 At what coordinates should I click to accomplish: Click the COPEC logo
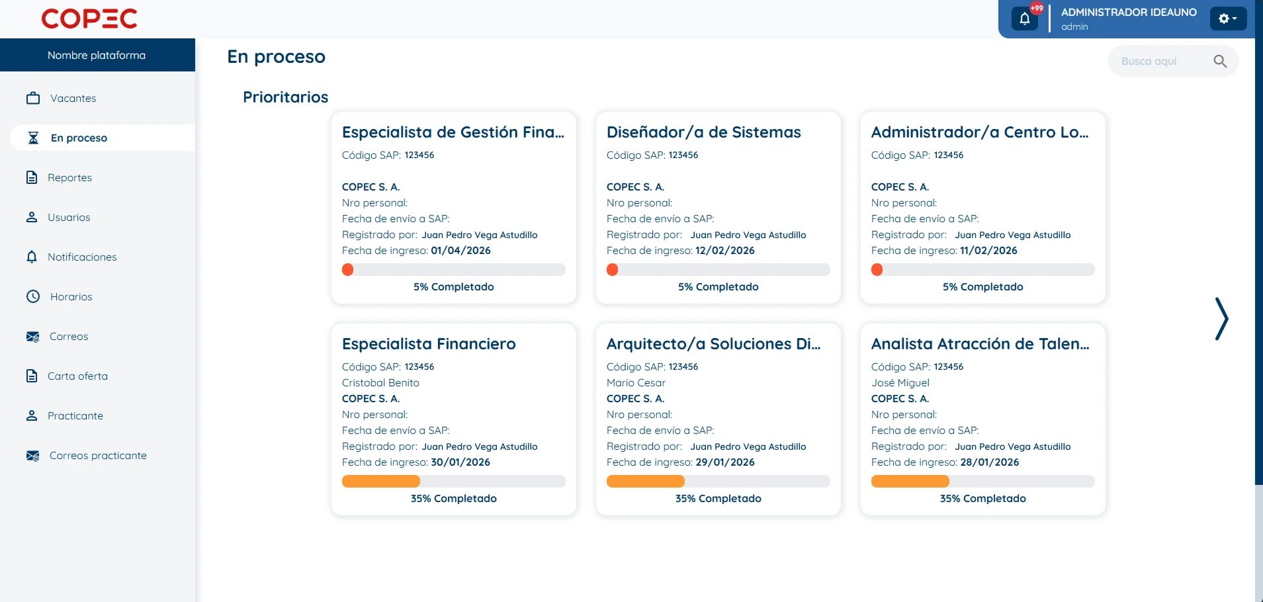(89, 19)
